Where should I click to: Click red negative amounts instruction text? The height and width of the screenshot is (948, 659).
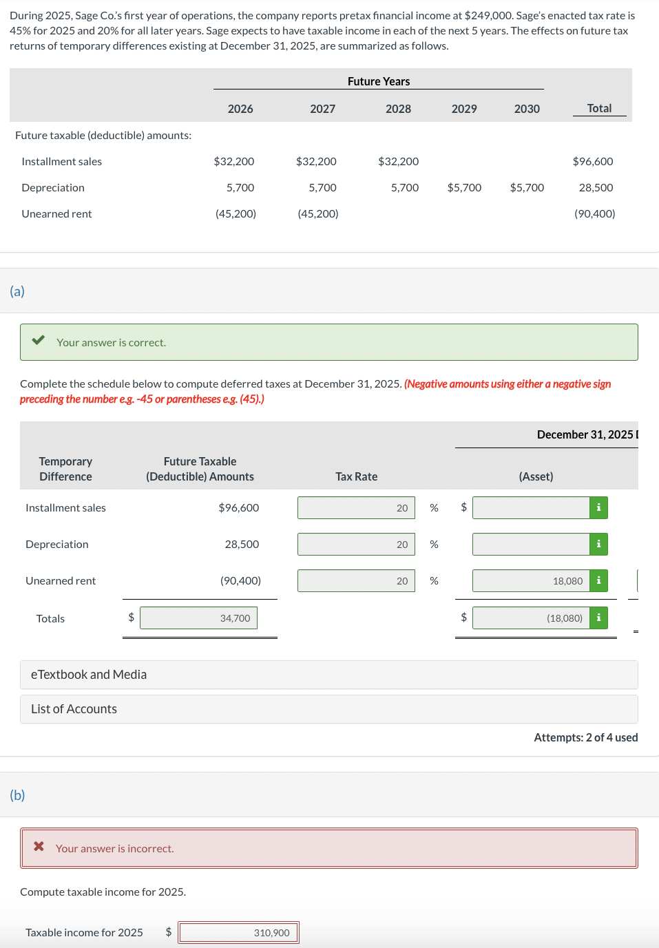(x=315, y=392)
